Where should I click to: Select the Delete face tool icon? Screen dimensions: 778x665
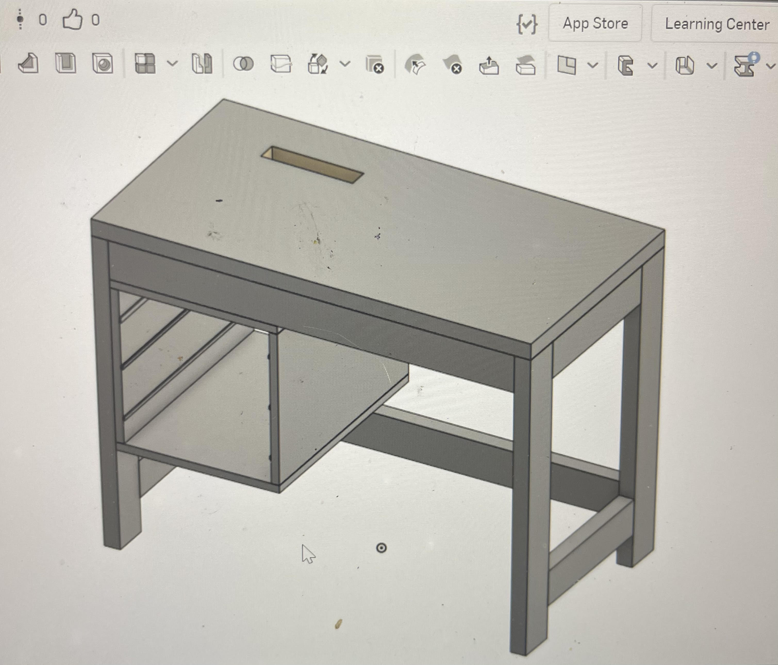point(452,65)
